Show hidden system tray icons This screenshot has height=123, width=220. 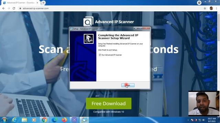[188, 120]
